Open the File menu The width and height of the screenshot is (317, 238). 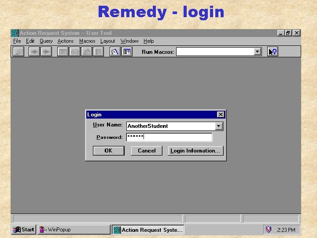tap(17, 41)
